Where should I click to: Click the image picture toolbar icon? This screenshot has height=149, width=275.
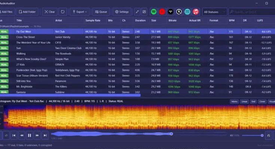144,12
